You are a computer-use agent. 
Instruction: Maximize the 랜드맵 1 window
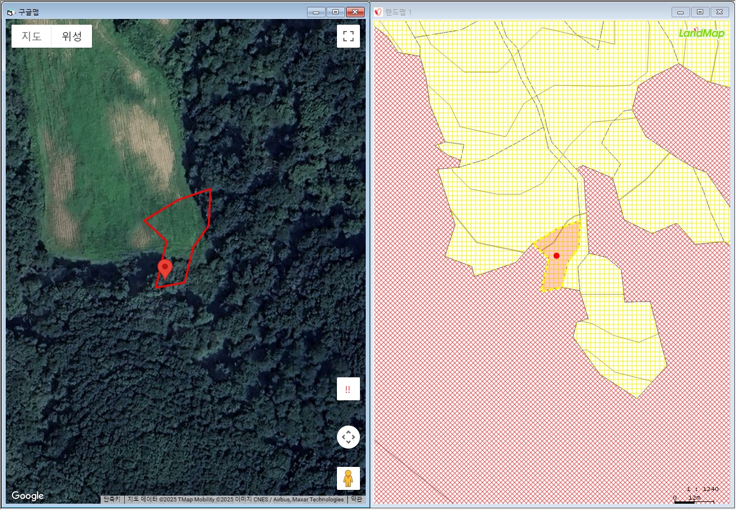700,12
